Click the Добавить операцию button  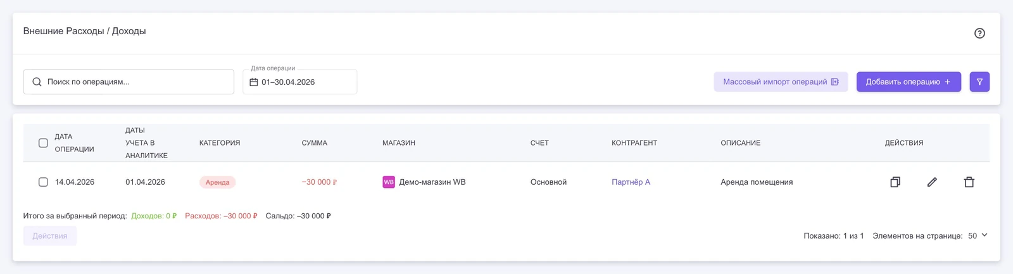pos(909,82)
